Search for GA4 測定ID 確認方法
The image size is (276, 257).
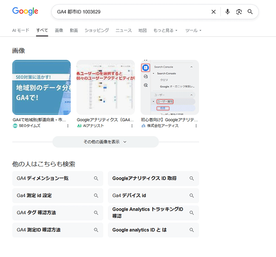(58, 230)
